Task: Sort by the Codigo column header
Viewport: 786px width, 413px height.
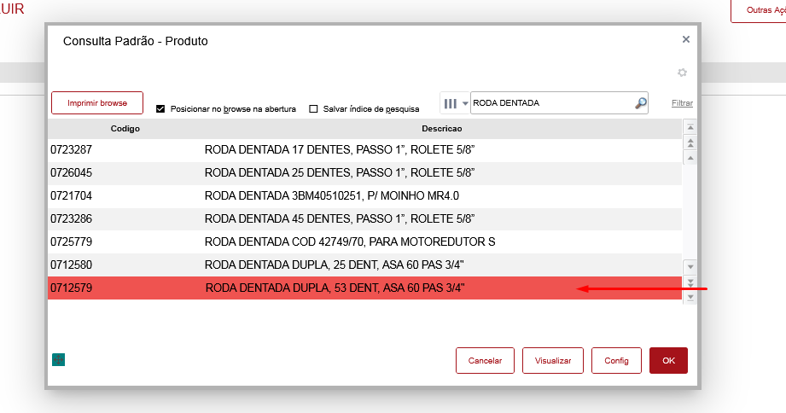Action: click(125, 129)
